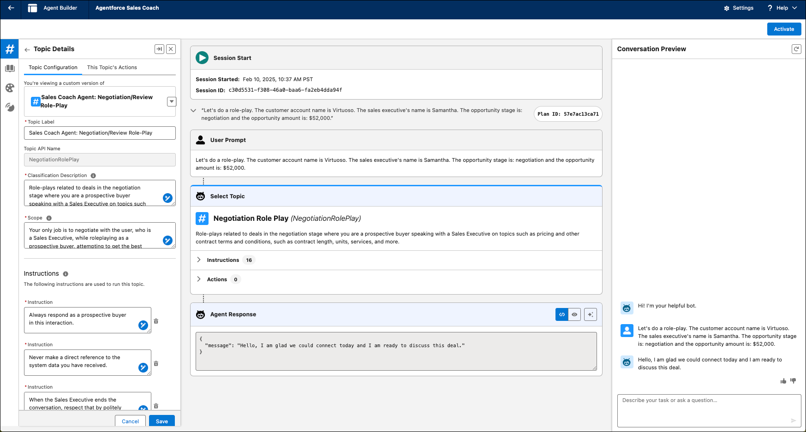Screen dimensions: 806x432
Task: Click the 'Hi! I'm your helpful bot.' message
Action: tap(667, 306)
